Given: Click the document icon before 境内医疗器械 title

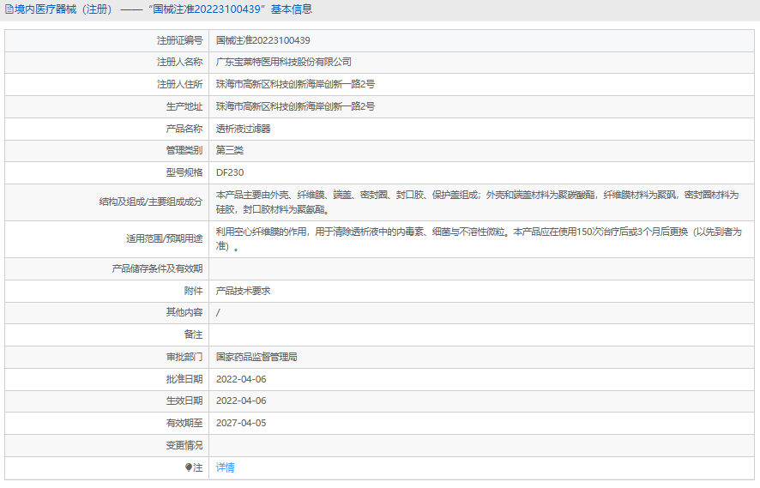Looking at the screenshot, I should point(9,9).
